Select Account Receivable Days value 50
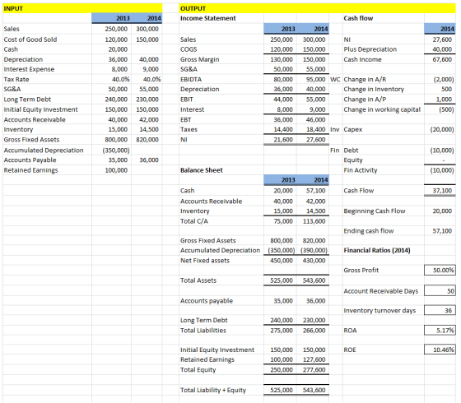This screenshot has width=461, height=403. [440, 291]
